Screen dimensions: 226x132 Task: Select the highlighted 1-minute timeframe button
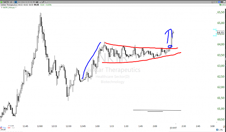click(x=16, y=2)
